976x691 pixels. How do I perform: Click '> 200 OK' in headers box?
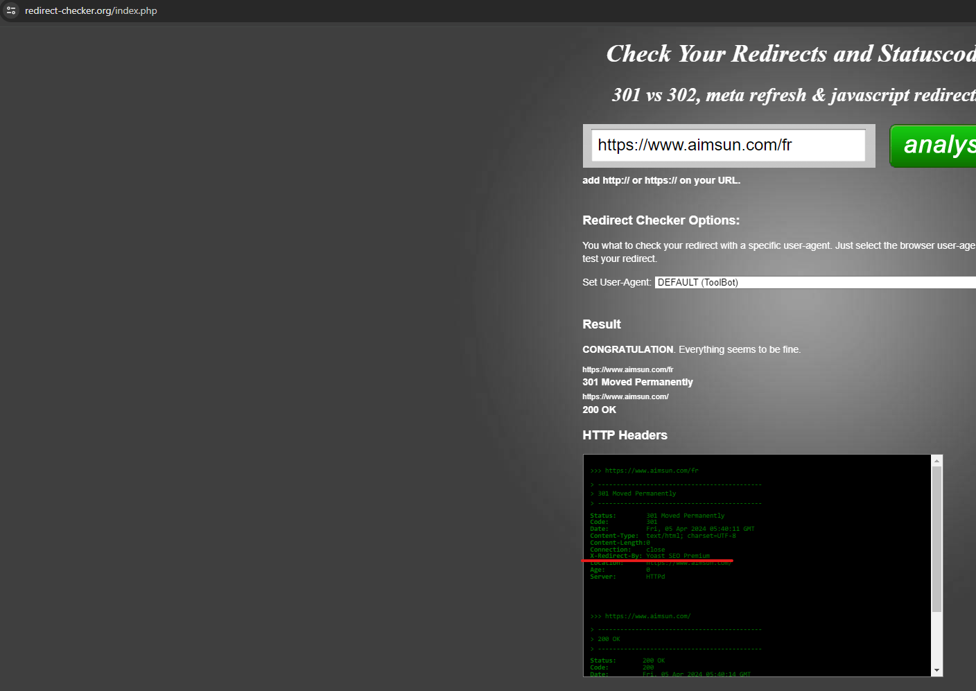605,639
